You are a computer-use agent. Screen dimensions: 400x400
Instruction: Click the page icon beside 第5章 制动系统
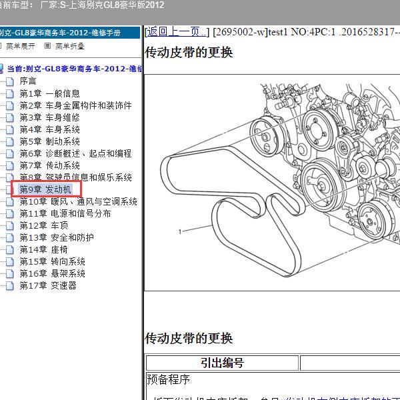[10, 141]
